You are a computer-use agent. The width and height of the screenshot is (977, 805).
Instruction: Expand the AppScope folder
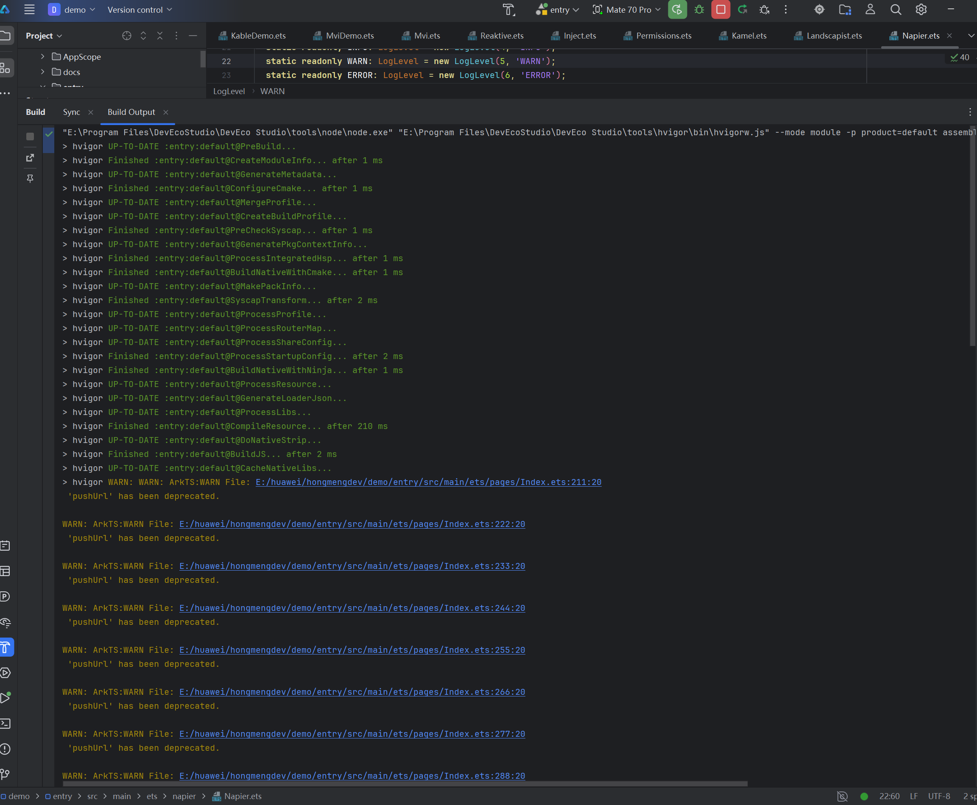(x=42, y=56)
